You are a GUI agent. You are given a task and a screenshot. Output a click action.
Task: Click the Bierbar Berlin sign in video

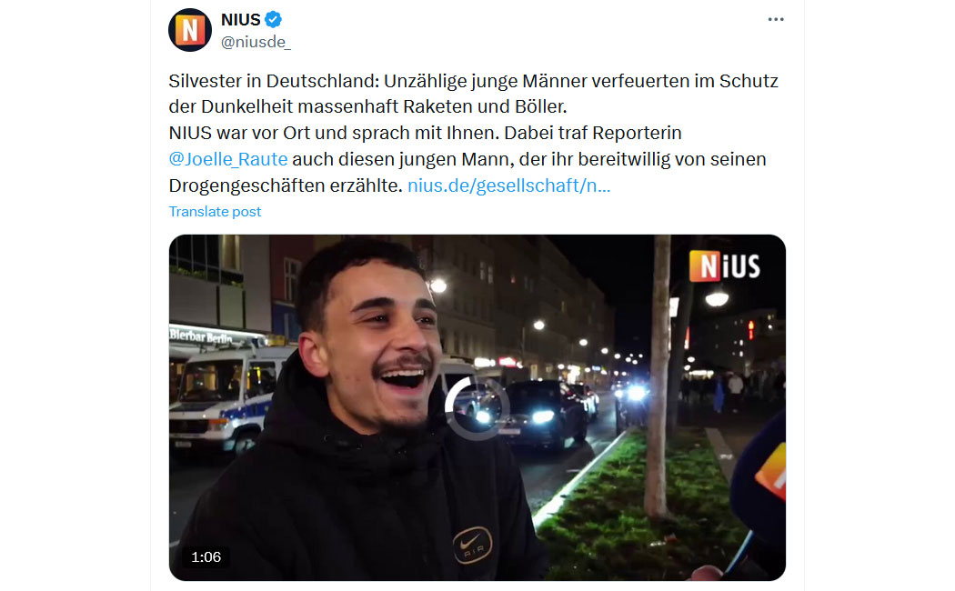coord(201,336)
